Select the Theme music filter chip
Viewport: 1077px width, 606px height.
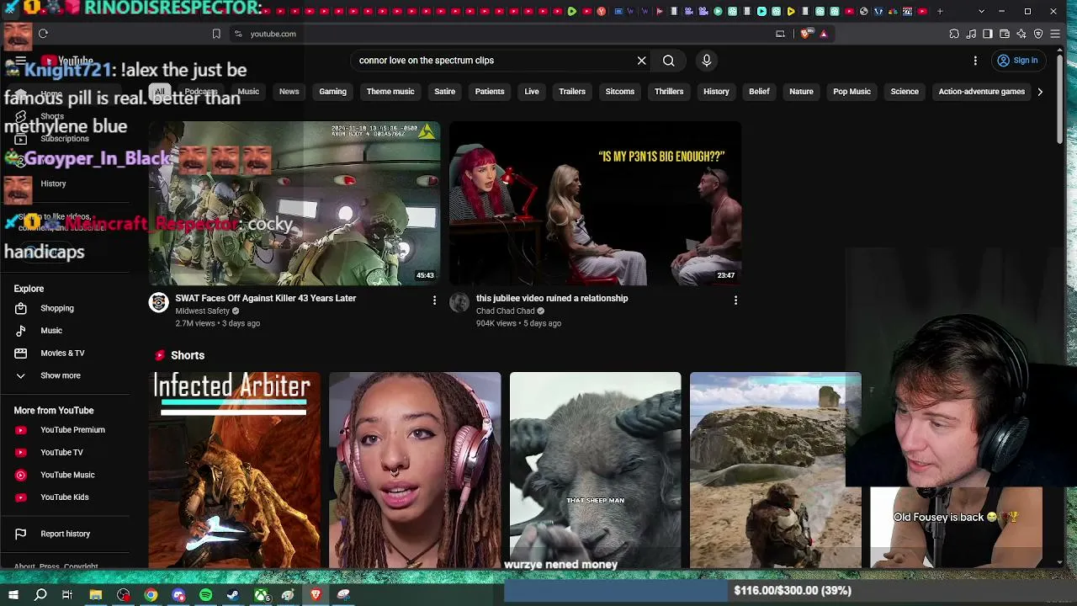[390, 92]
